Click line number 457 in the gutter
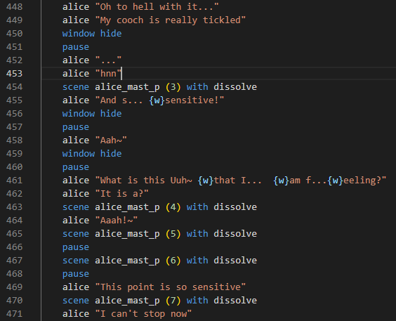Image resolution: width=396 pixels, height=321 pixels. coord(15,127)
